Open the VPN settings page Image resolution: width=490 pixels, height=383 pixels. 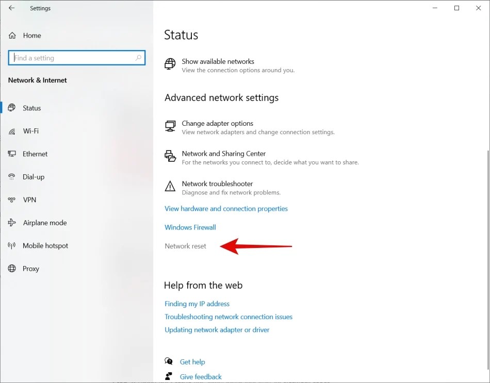click(29, 199)
